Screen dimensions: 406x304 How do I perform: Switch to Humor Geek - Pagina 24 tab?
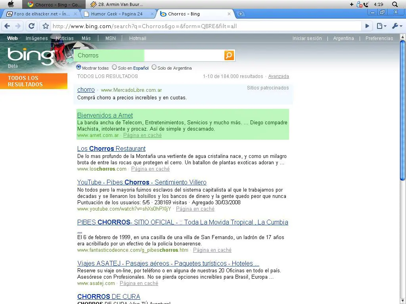(x=117, y=14)
